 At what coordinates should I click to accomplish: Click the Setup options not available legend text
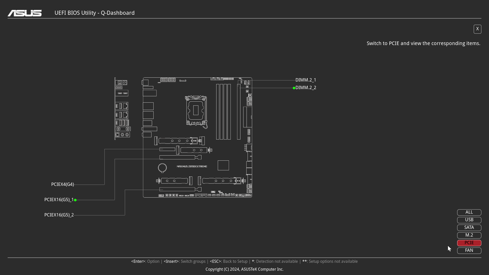[330, 262]
